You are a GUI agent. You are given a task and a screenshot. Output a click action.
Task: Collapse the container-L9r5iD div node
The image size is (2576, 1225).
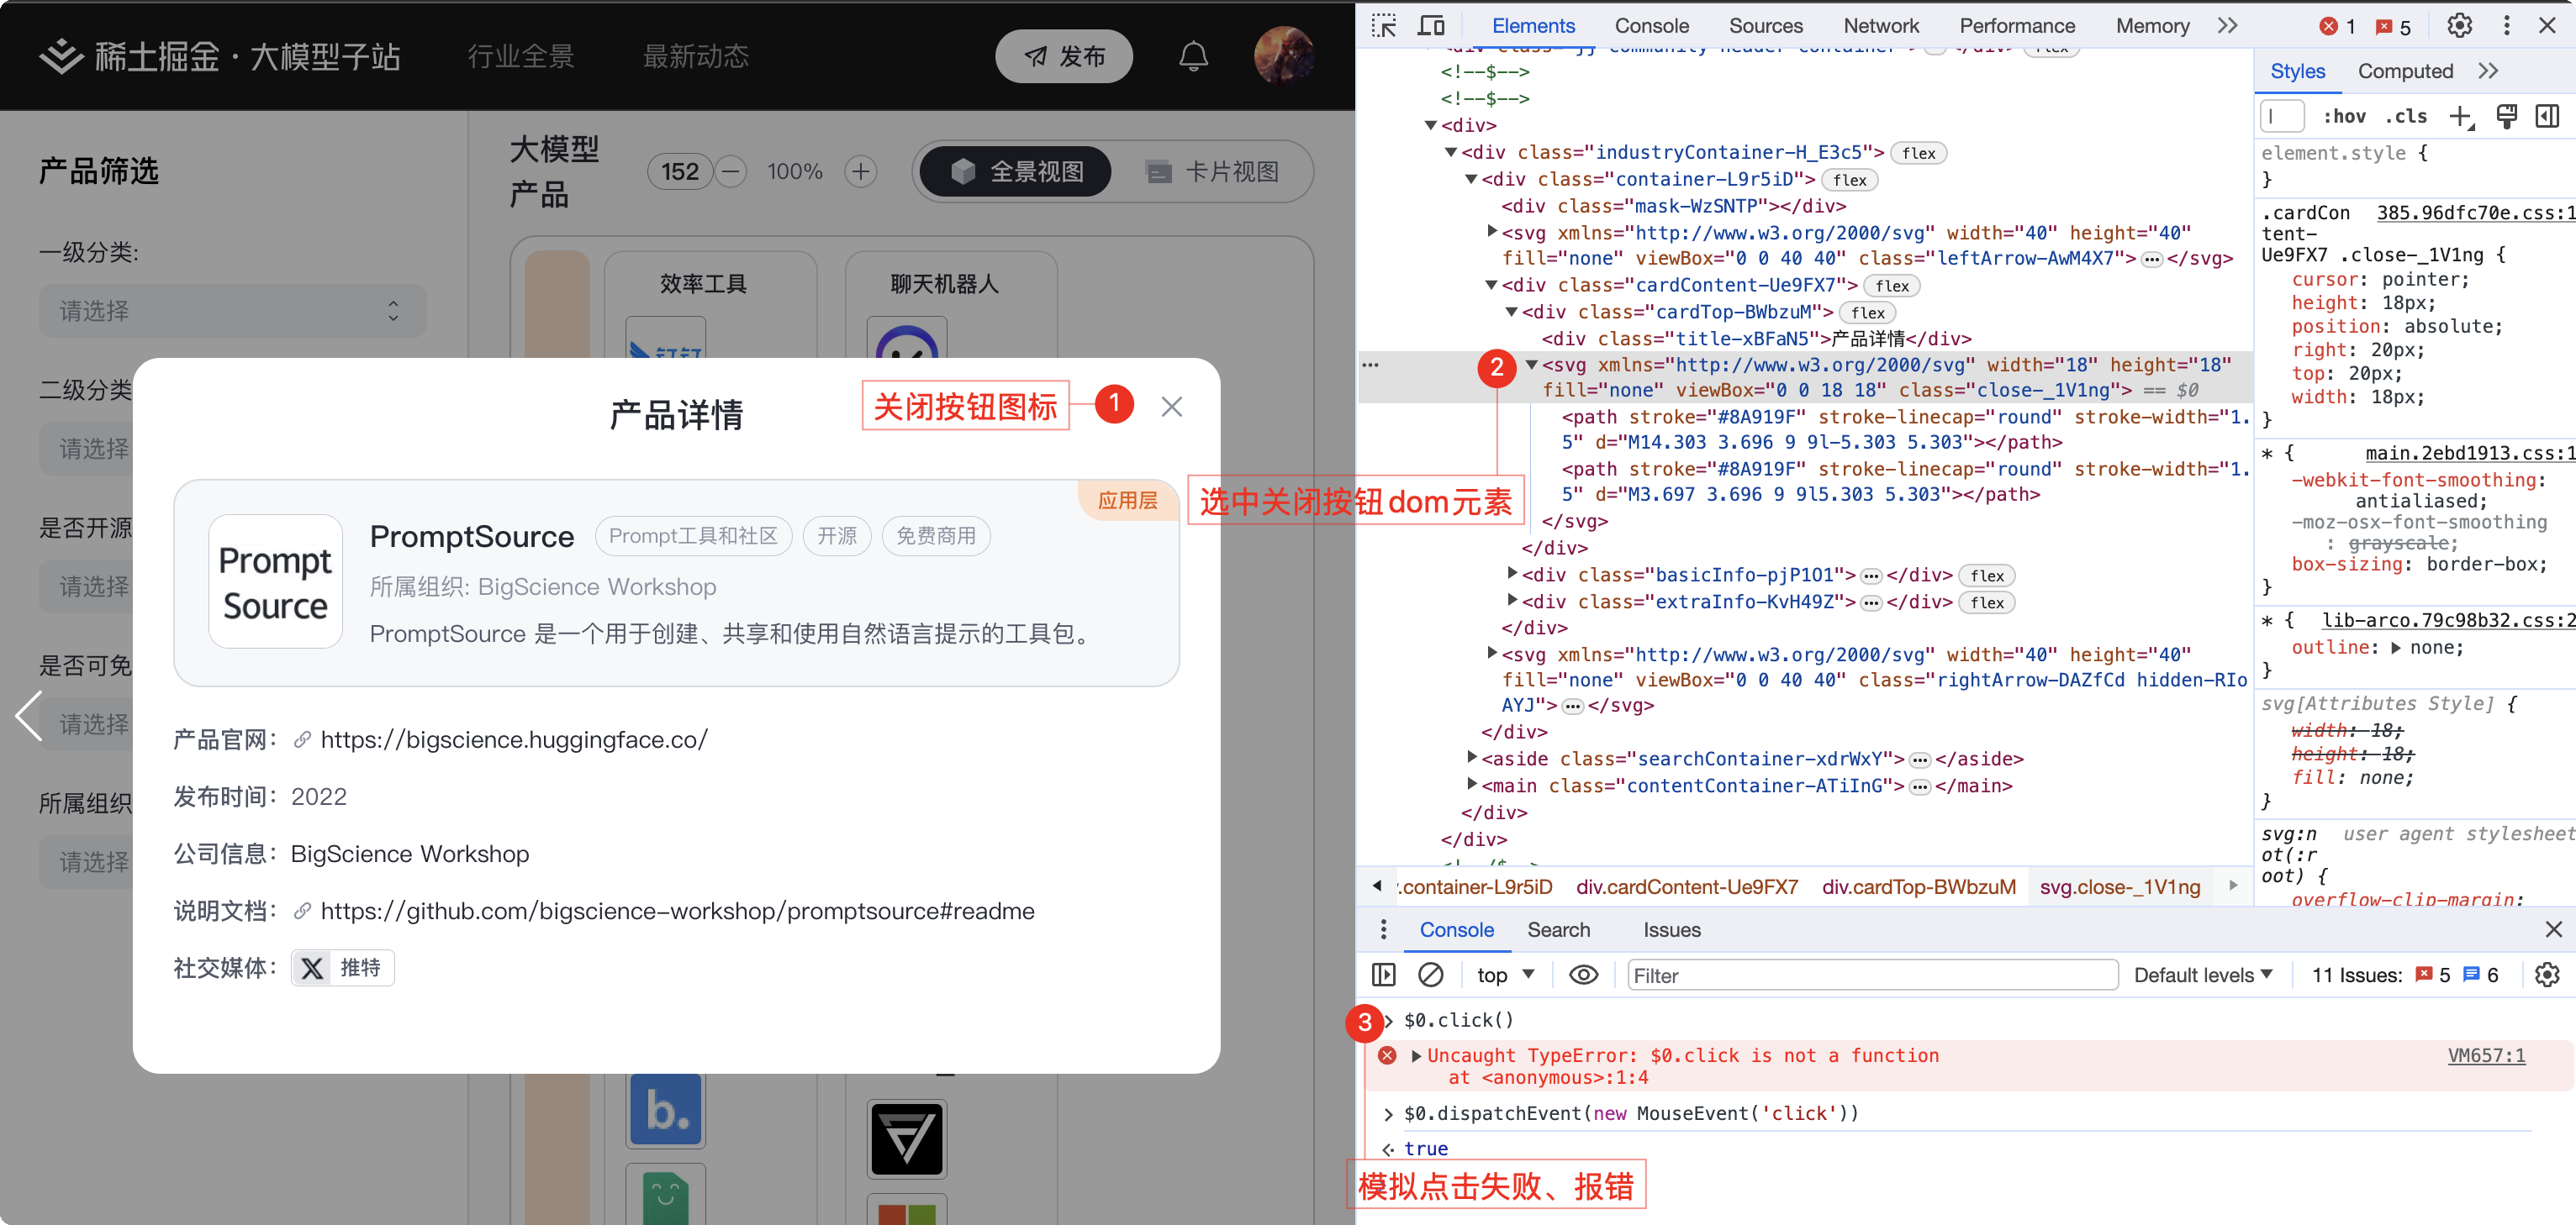(1471, 179)
